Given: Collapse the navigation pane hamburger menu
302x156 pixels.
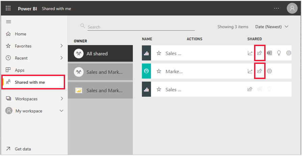Looking at the screenshot, I should [8, 22].
